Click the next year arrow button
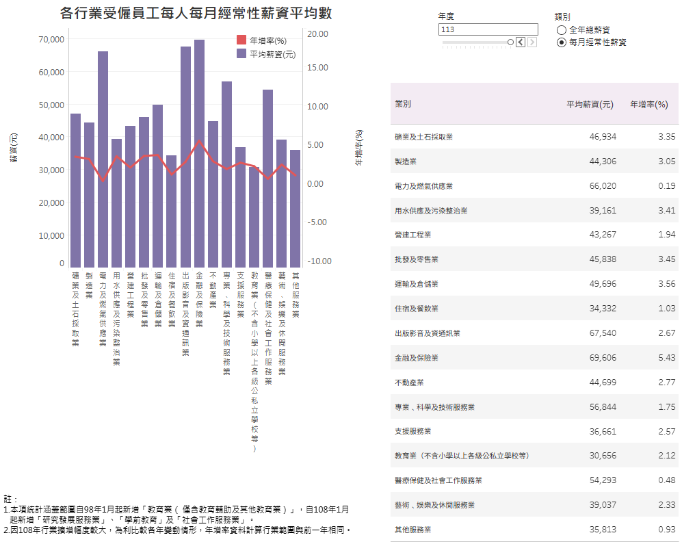682x544 pixels. (x=532, y=42)
